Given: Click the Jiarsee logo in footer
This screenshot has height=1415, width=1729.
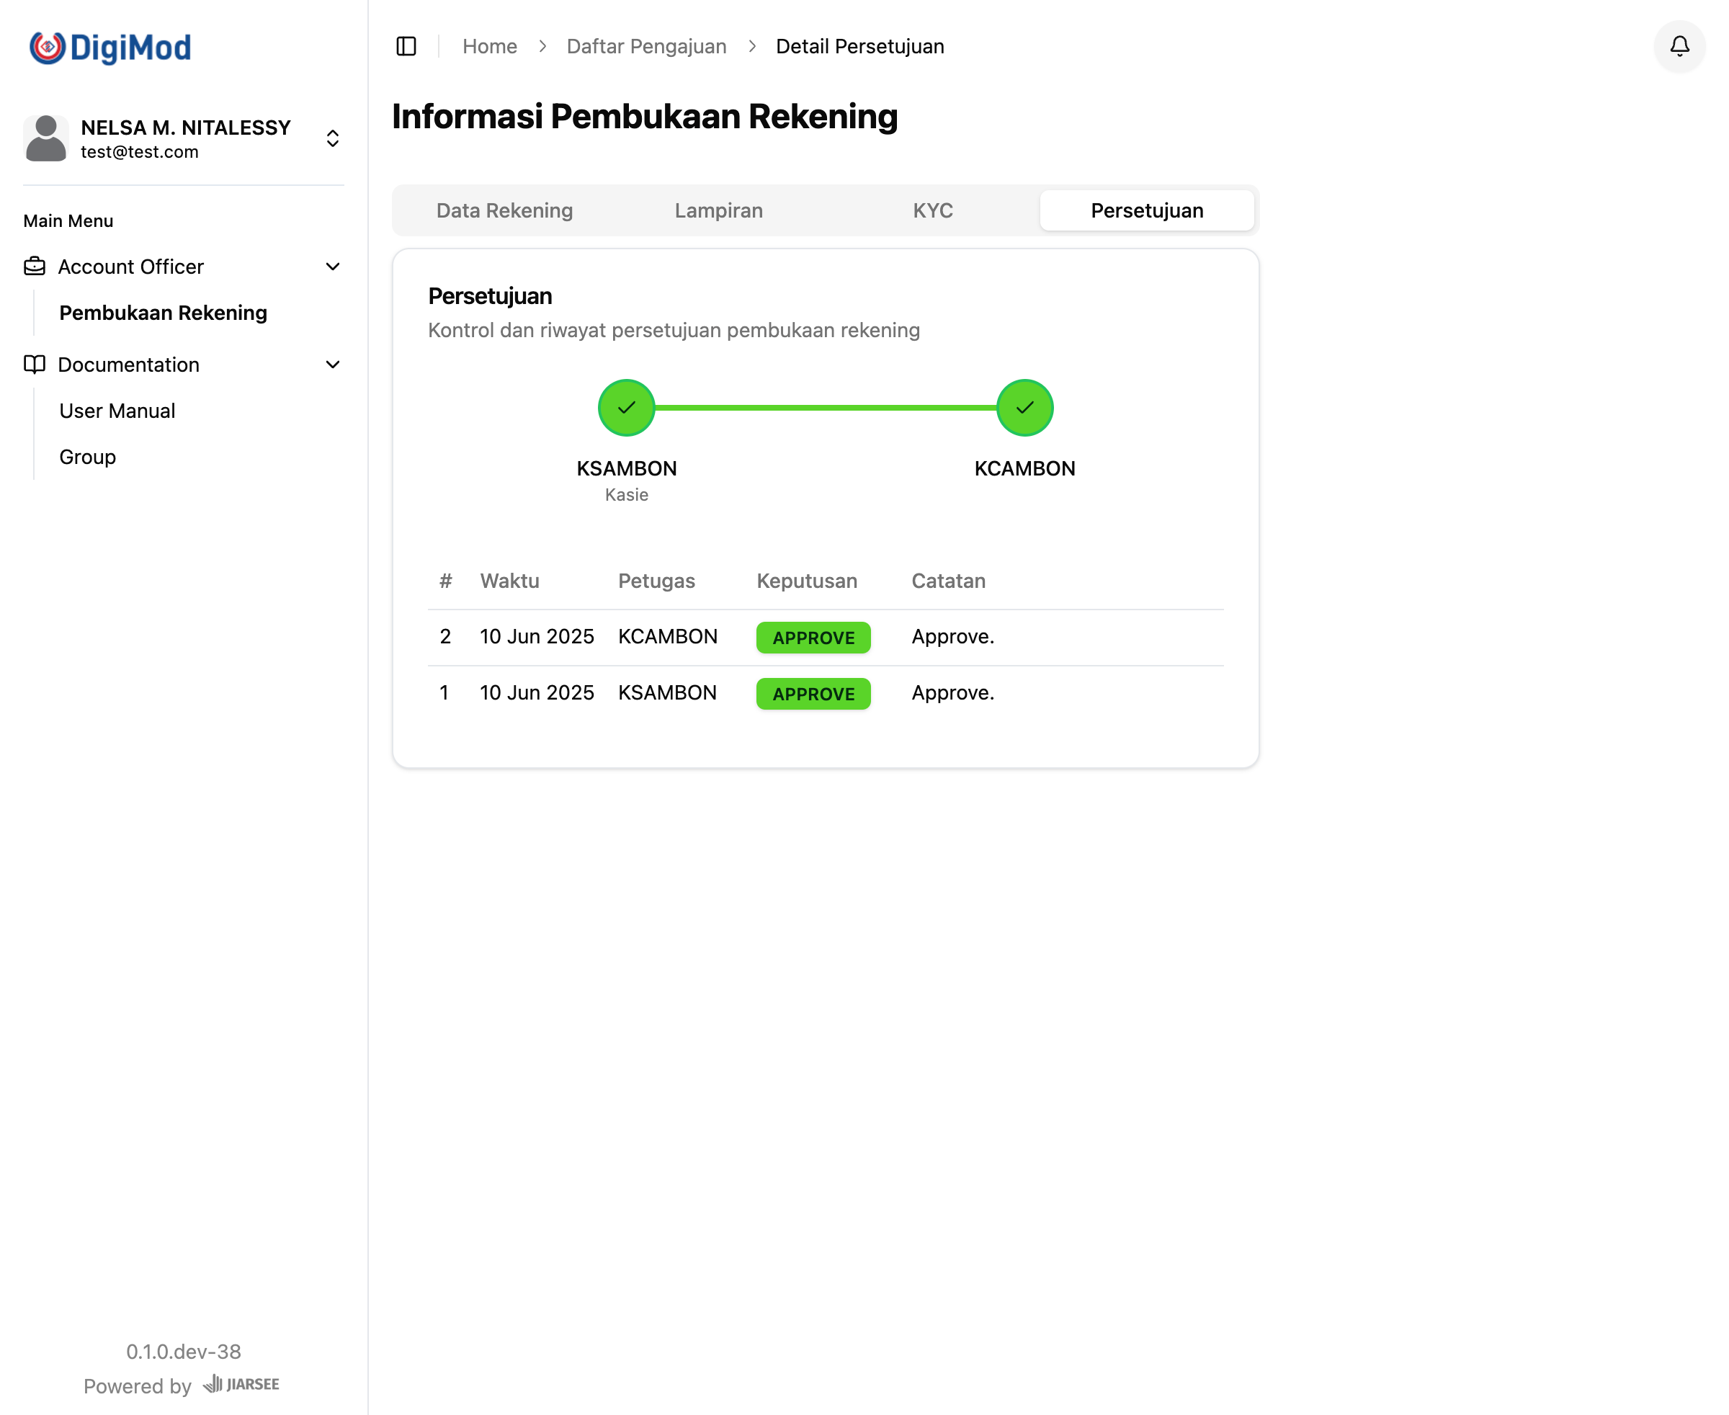Looking at the screenshot, I should 241,1384.
